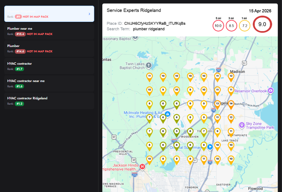The height and width of the screenshot is (192, 282).
Task: Click the Jackson Hinds red H hospital icon
Action: (x=142, y=167)
